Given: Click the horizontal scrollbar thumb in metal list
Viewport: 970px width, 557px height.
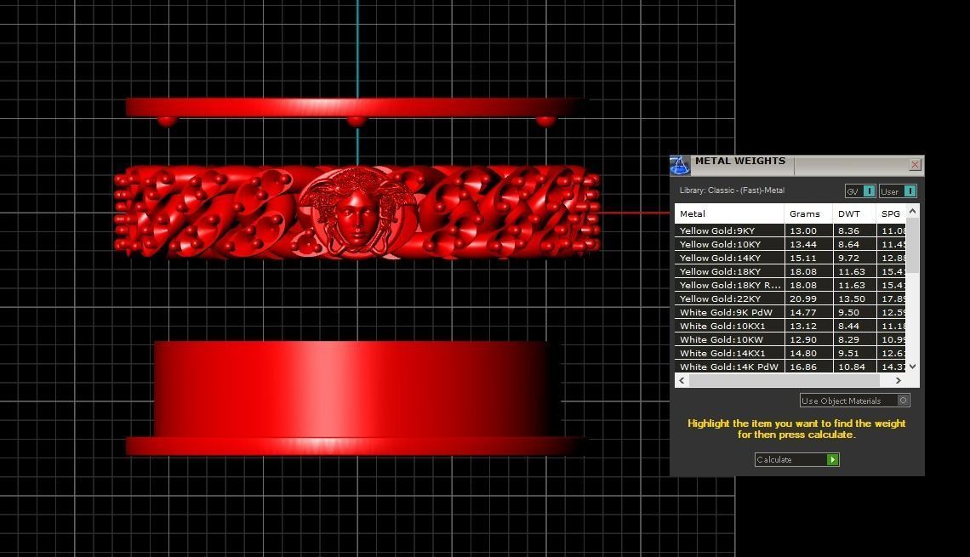Looking at the screenshot, I should [x=784, y=381].
